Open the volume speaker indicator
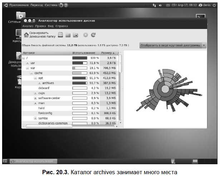 160,5
